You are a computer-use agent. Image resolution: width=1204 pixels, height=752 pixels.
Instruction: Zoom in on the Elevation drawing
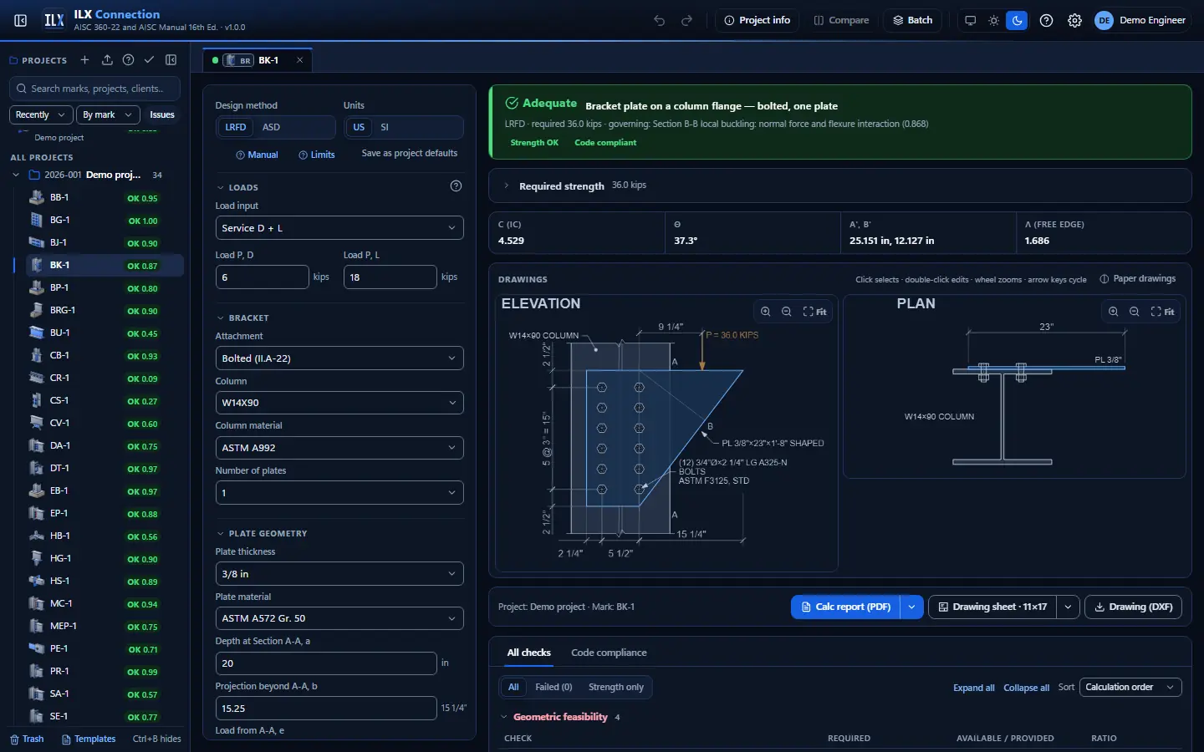coord(765,312)
